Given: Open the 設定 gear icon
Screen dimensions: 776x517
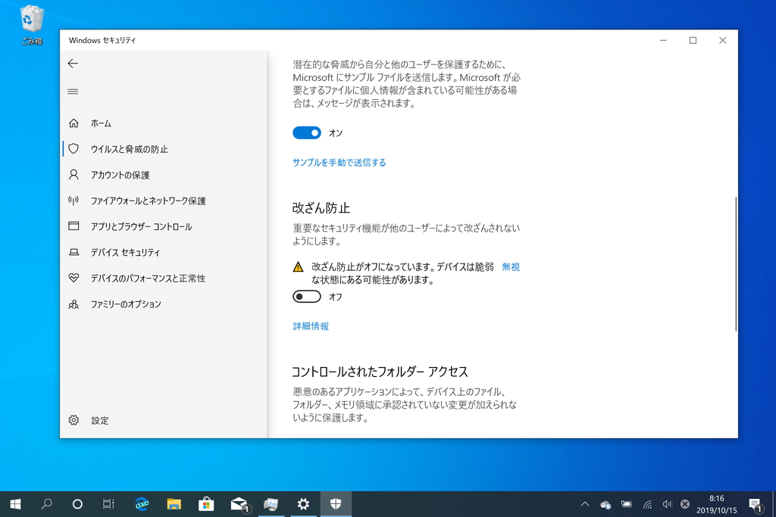Looking at the screenshot, I should tap(73, 420).
